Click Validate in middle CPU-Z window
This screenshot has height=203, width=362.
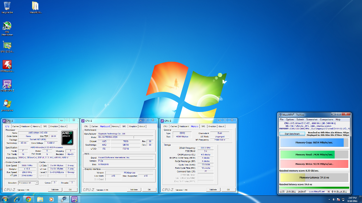pos(134,190)
